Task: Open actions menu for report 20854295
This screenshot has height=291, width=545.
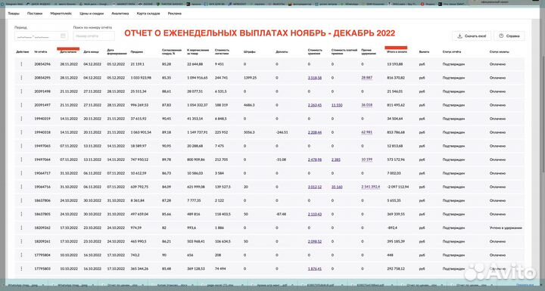Action: pos(21,78)
